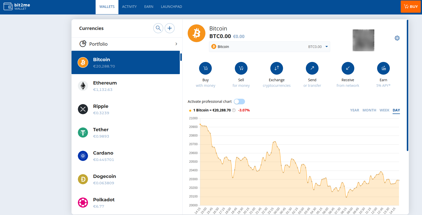The height and width of the screenshot is (215, 422).
Task: Click the Exchange cryptocurrencies arrows icon
Action: (x=277, y=68)
